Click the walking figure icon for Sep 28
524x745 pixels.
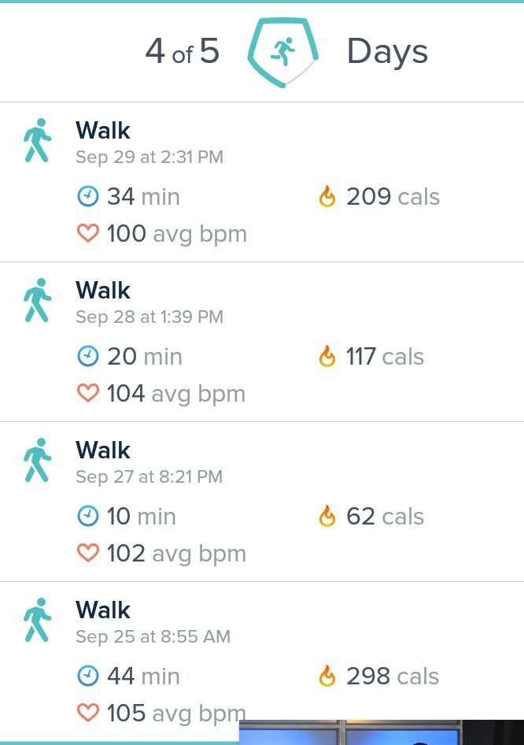pyautogui.click(x=37, y=301)
